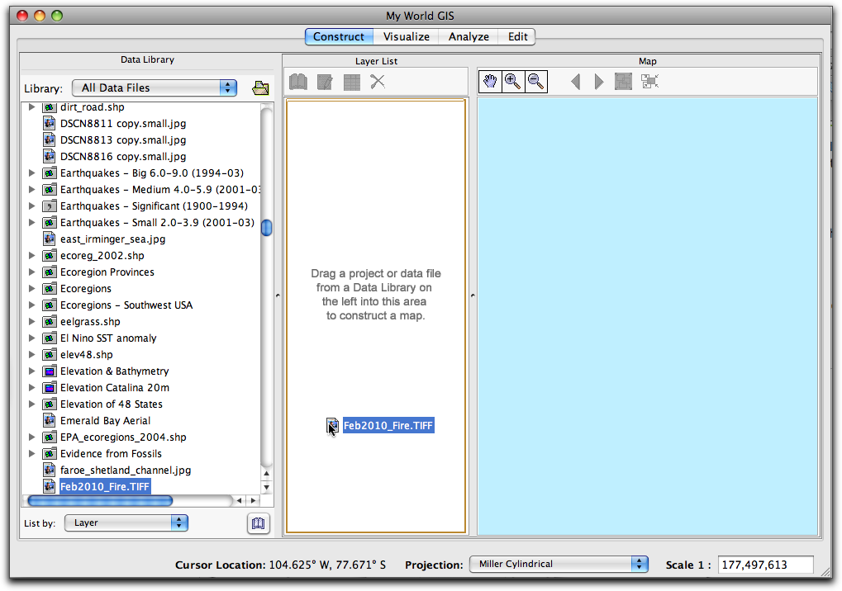Expand the Ecoregions tree item
The image size is (842, 591).
click(32, 289)
